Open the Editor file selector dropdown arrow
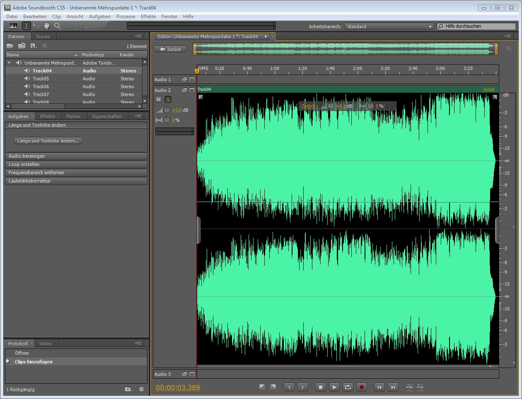Viewport: 522px width, 399px height. [266, 36]
